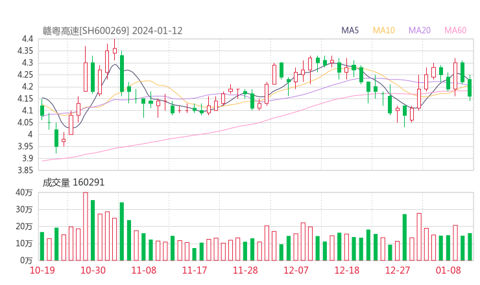
Task: Click the 10-19 date axis label
Action: pos(42,270)
